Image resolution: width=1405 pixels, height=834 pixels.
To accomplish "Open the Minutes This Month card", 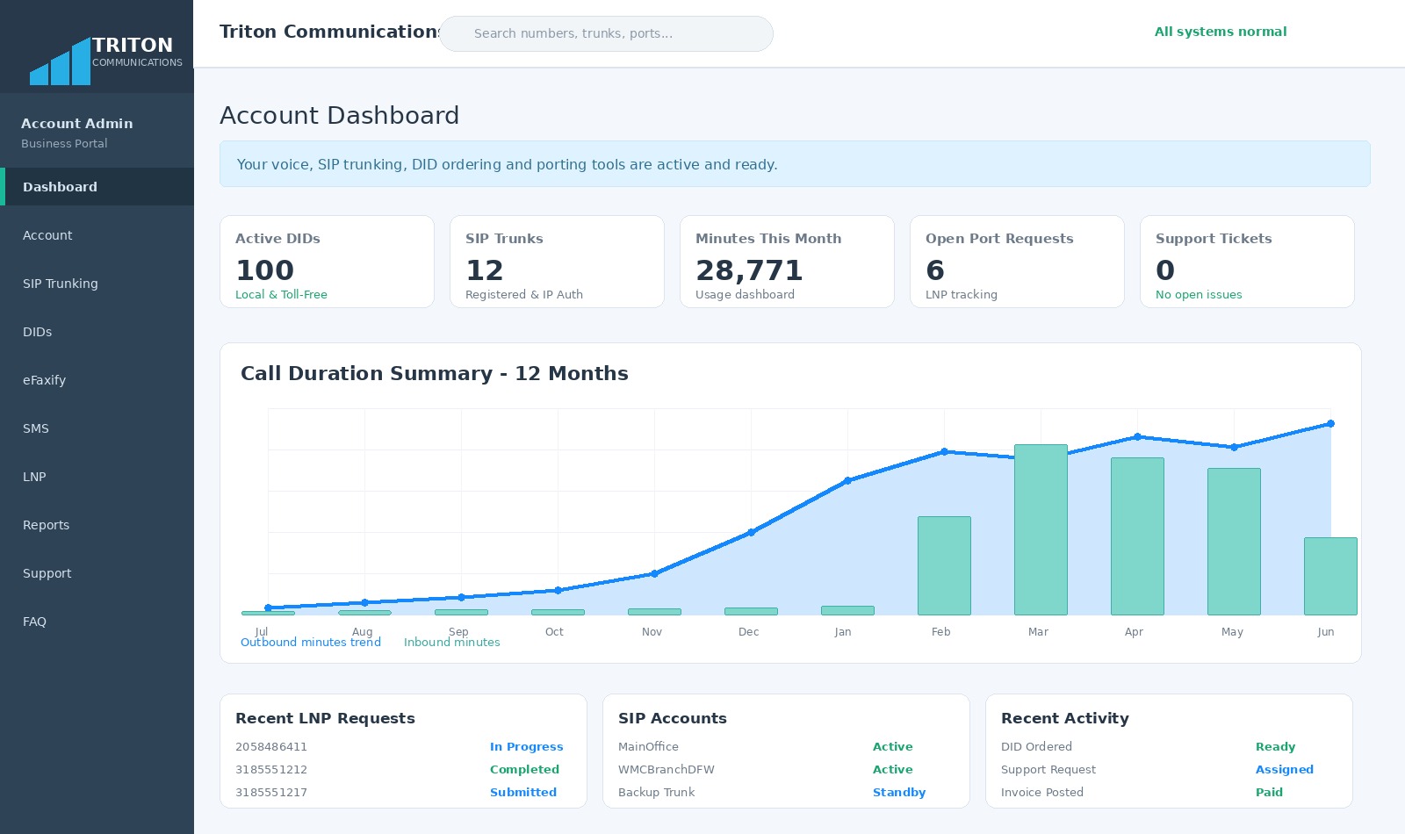I will point(787,262).
